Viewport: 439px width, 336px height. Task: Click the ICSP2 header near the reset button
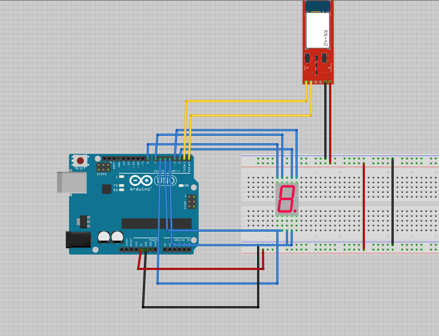coord(103,166)
